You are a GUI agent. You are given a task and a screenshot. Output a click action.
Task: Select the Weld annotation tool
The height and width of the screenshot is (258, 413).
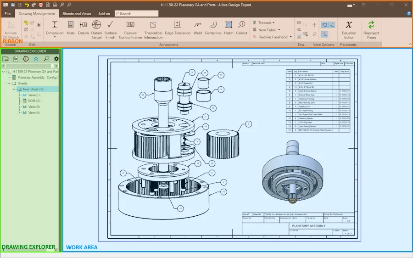(x=197, y=28)
